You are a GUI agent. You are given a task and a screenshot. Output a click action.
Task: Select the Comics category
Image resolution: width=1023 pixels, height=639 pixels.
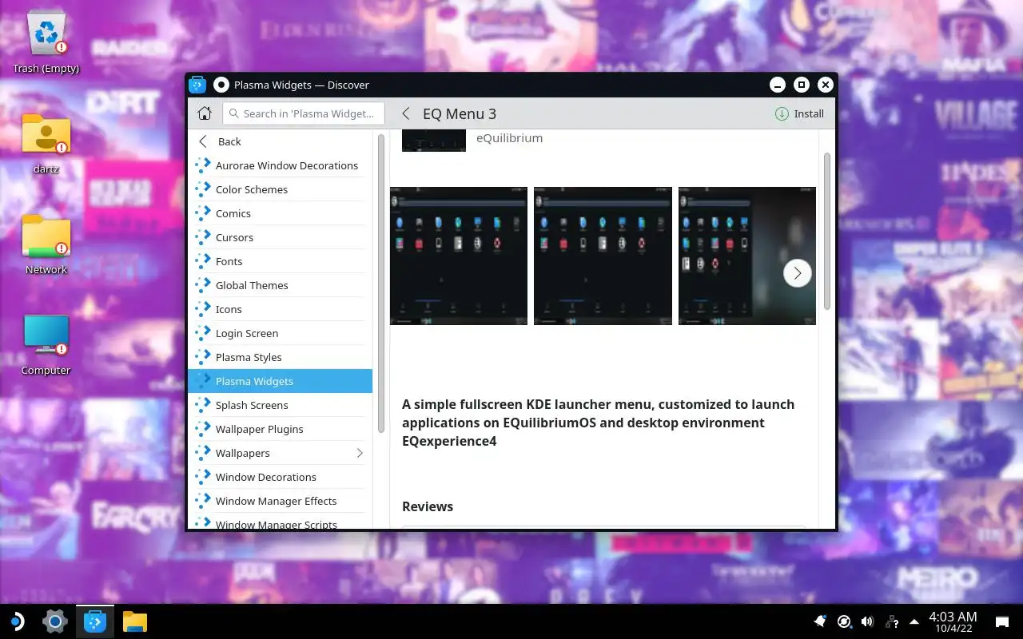281,213
